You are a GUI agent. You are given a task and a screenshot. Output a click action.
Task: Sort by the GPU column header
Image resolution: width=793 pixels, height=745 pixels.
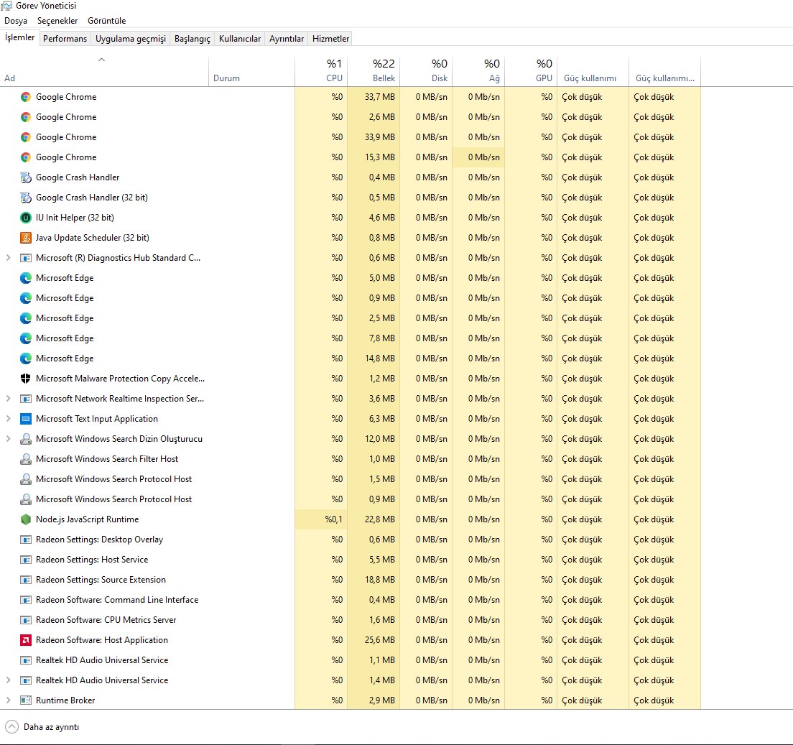531,71
